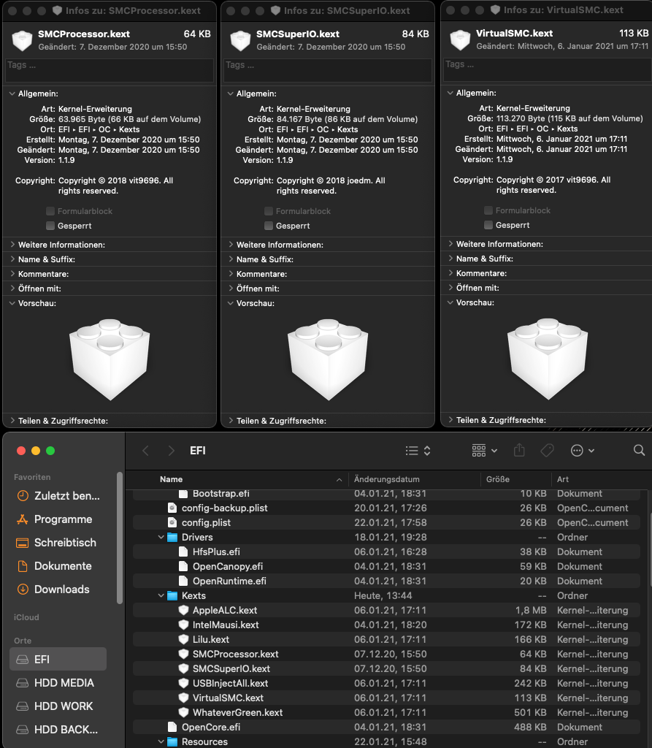This screenshot has width=652, height=748.
Task: Select the EFI volume in the sidebar
Action: (58, 660)
